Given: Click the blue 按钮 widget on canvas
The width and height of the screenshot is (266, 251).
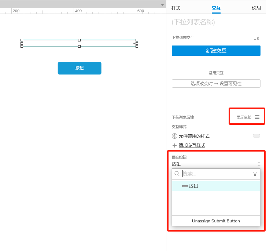Looking at the screenshot, I should click(x=80, y=68).
